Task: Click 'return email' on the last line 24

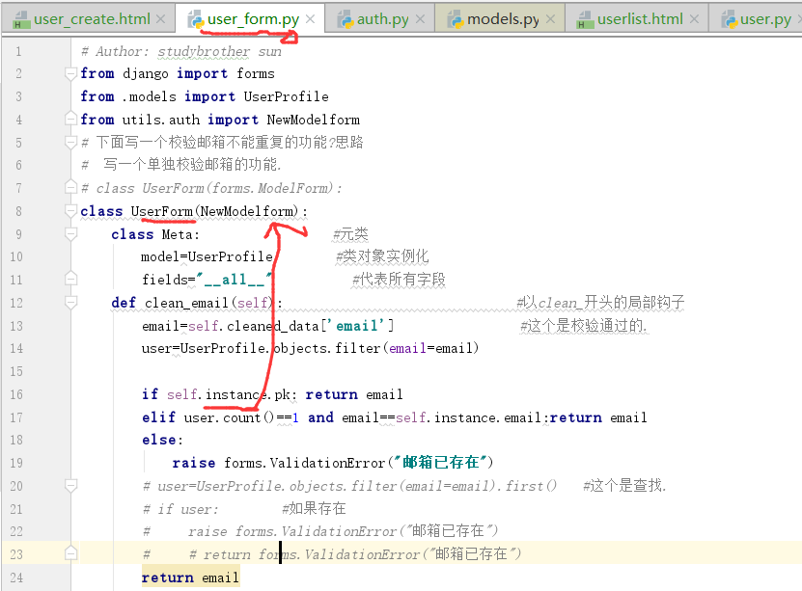Action: (x=190, y=578)
